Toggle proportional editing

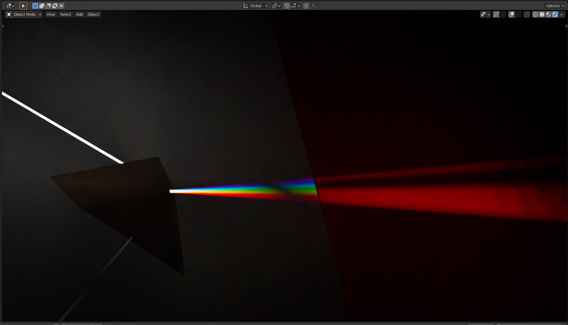tap(306, 6)
